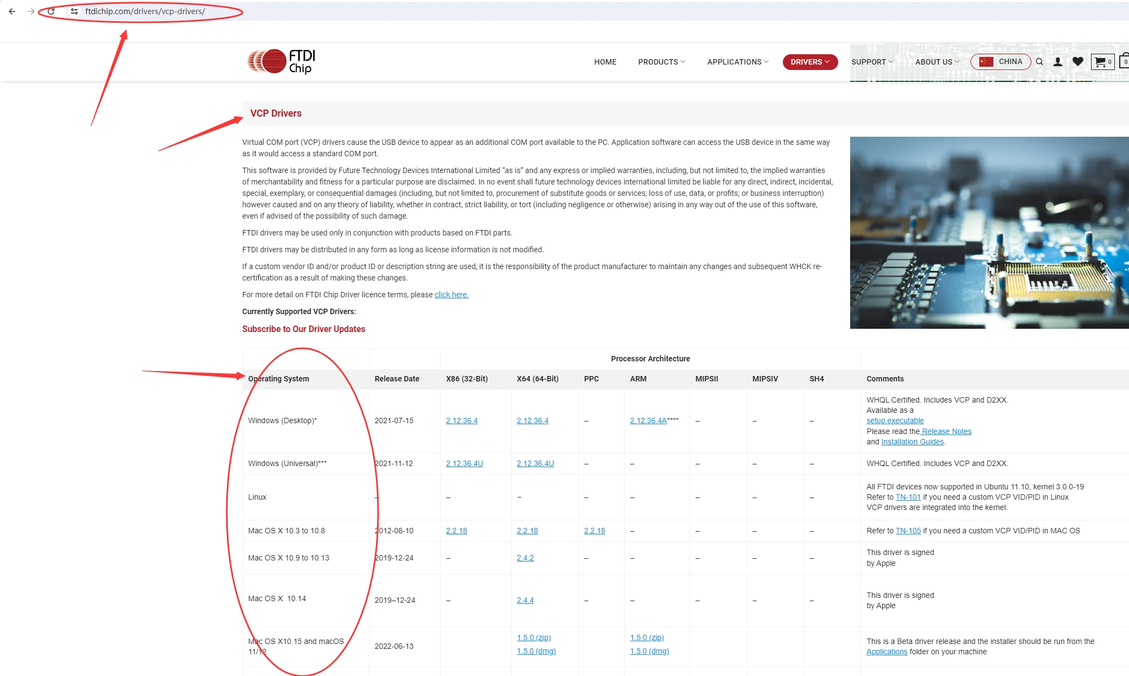This screenshot has width=1129, height=676.
Task: Click the China region flag button
Action: [1000, 62]
